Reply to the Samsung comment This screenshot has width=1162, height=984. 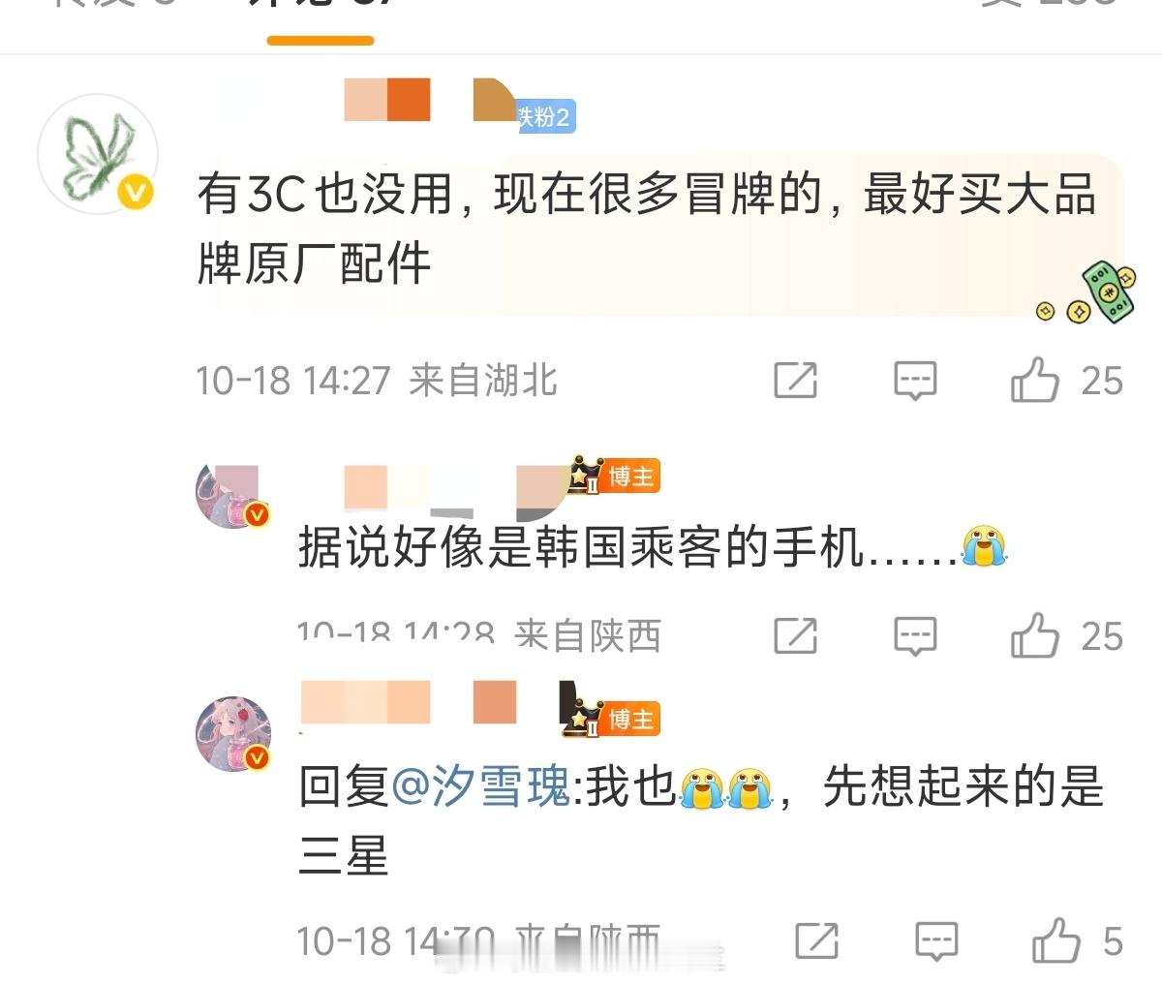pyautogui.click(x=936, y=940)
